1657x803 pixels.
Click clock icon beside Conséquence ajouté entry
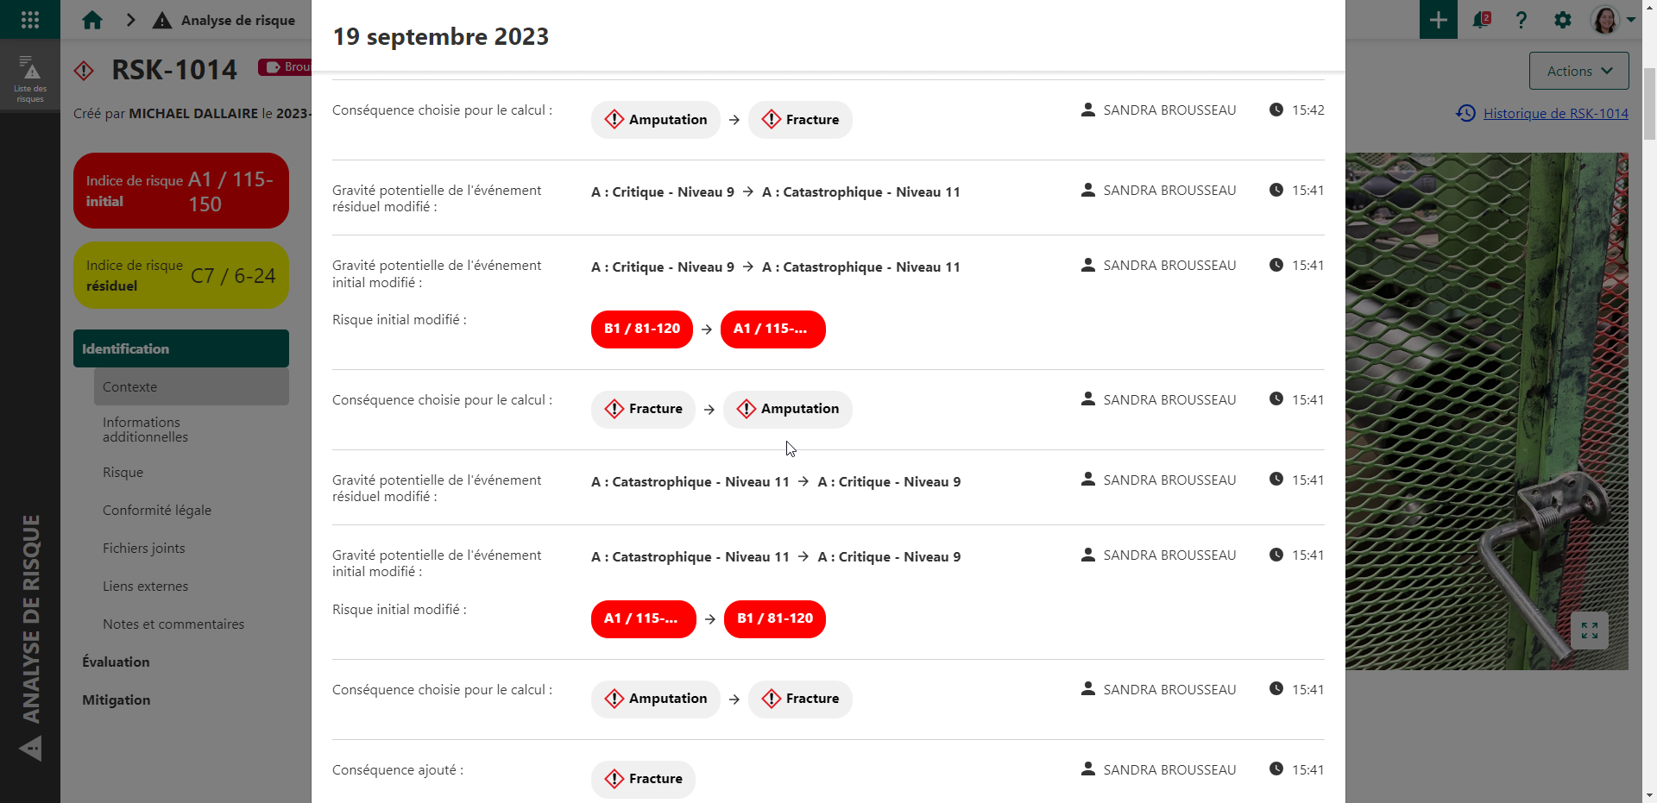(x=1276, y=768)
